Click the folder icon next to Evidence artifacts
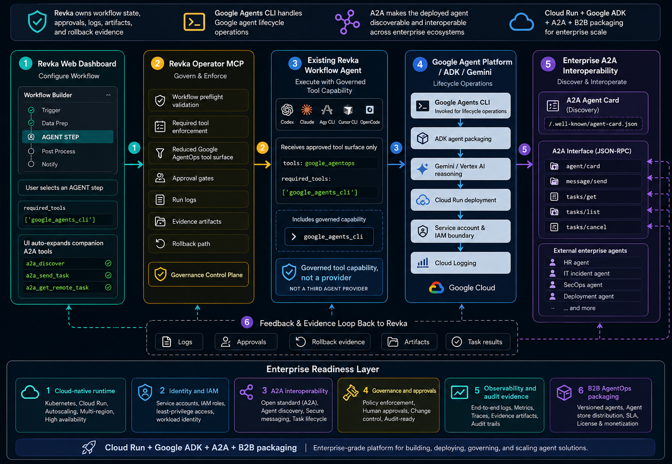The height and width of the screenshot is (464, 672). point(160,221)
